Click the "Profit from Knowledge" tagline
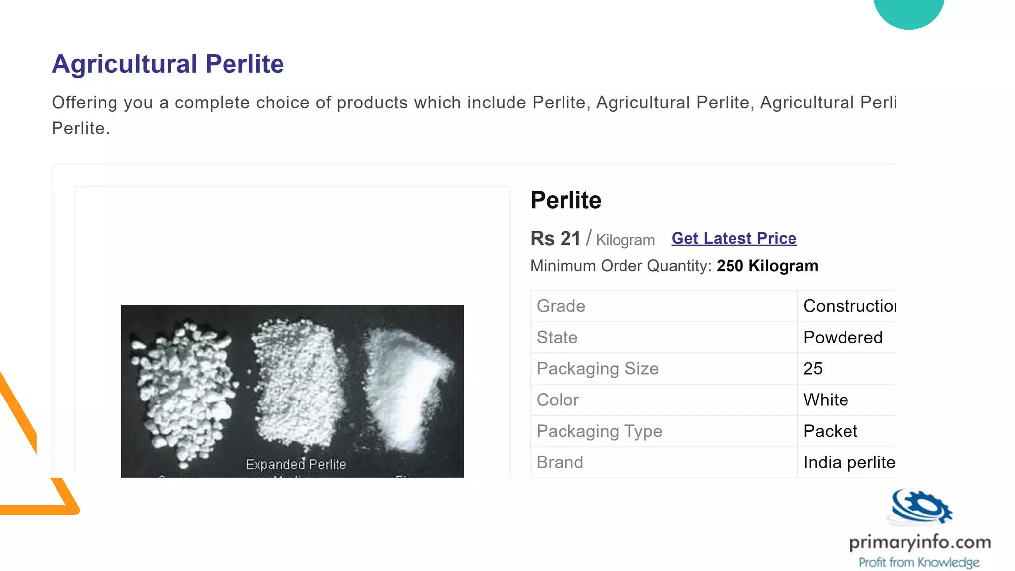 point(919,562)
